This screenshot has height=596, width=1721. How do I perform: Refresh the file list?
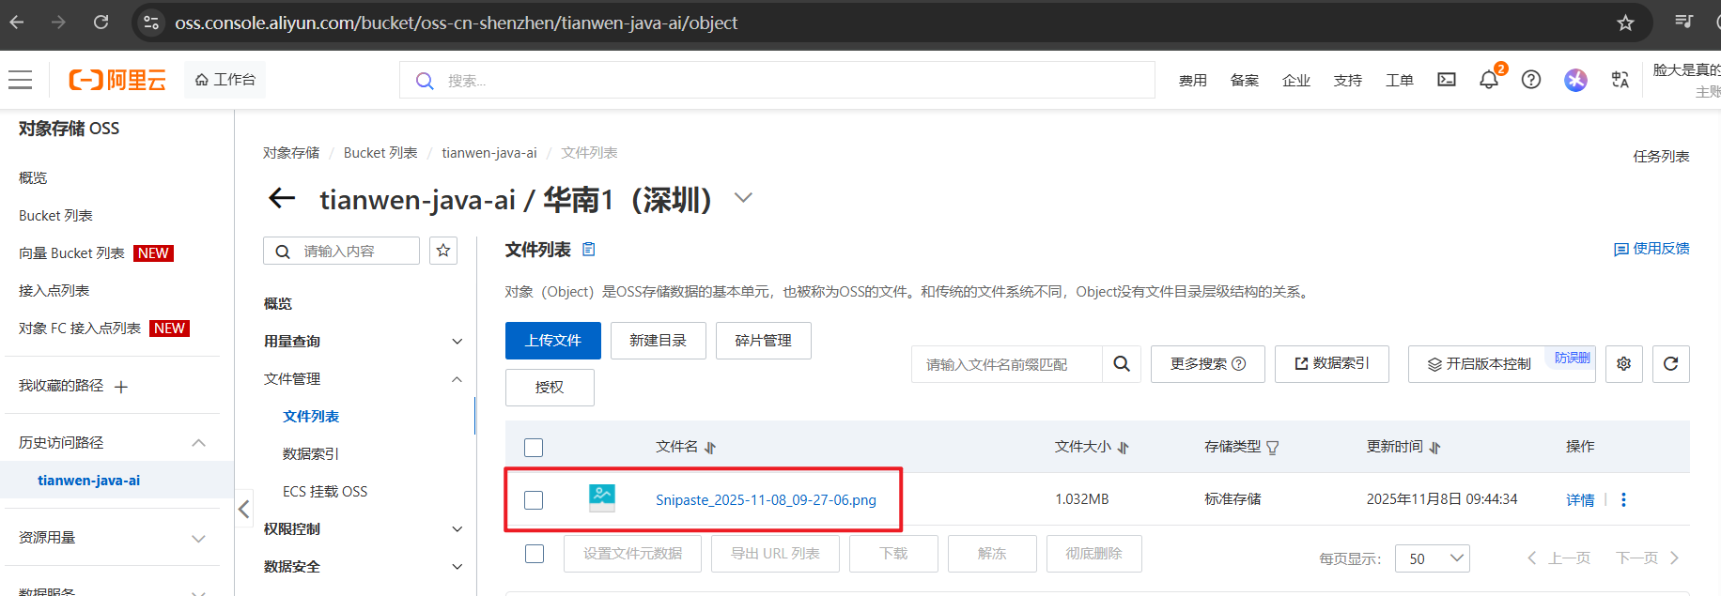click(x=1671, y=364)
